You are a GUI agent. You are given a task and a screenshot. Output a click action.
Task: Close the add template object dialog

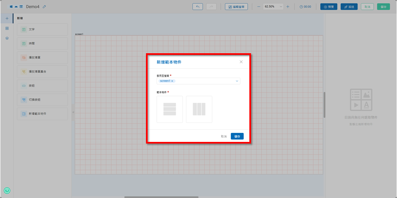point(241,62)
